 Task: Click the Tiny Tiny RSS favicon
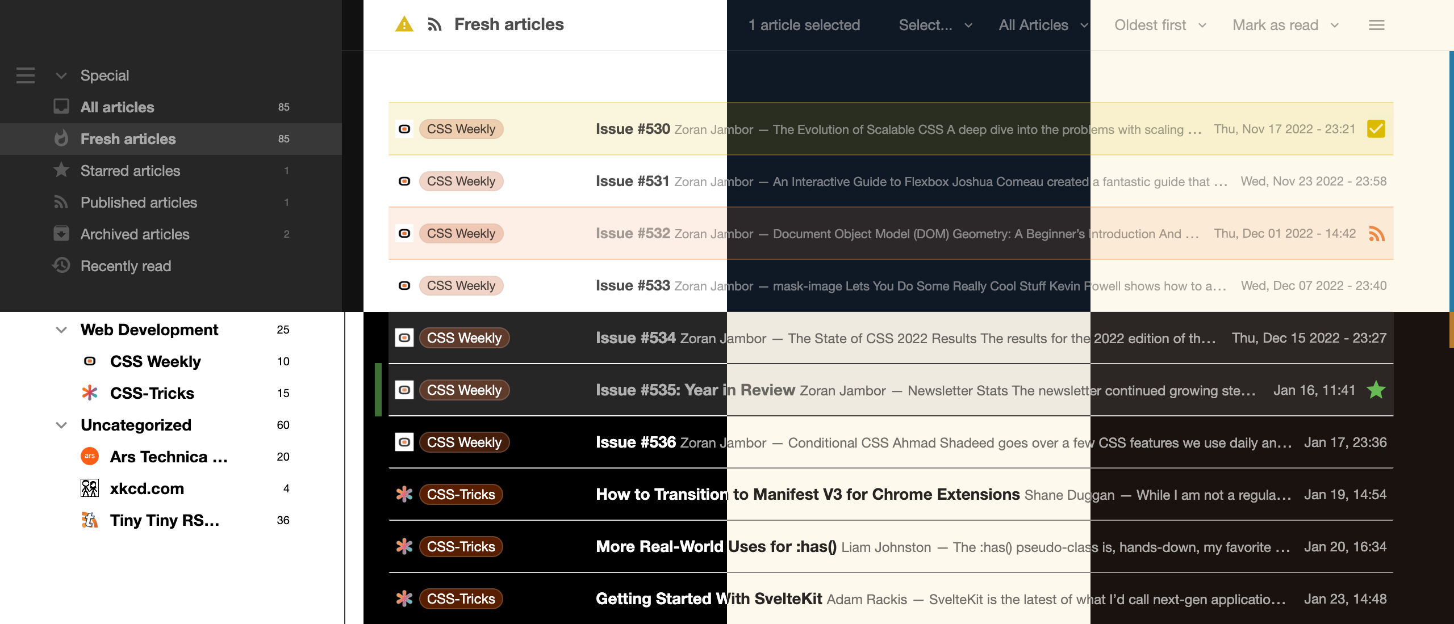click(90, 520)
